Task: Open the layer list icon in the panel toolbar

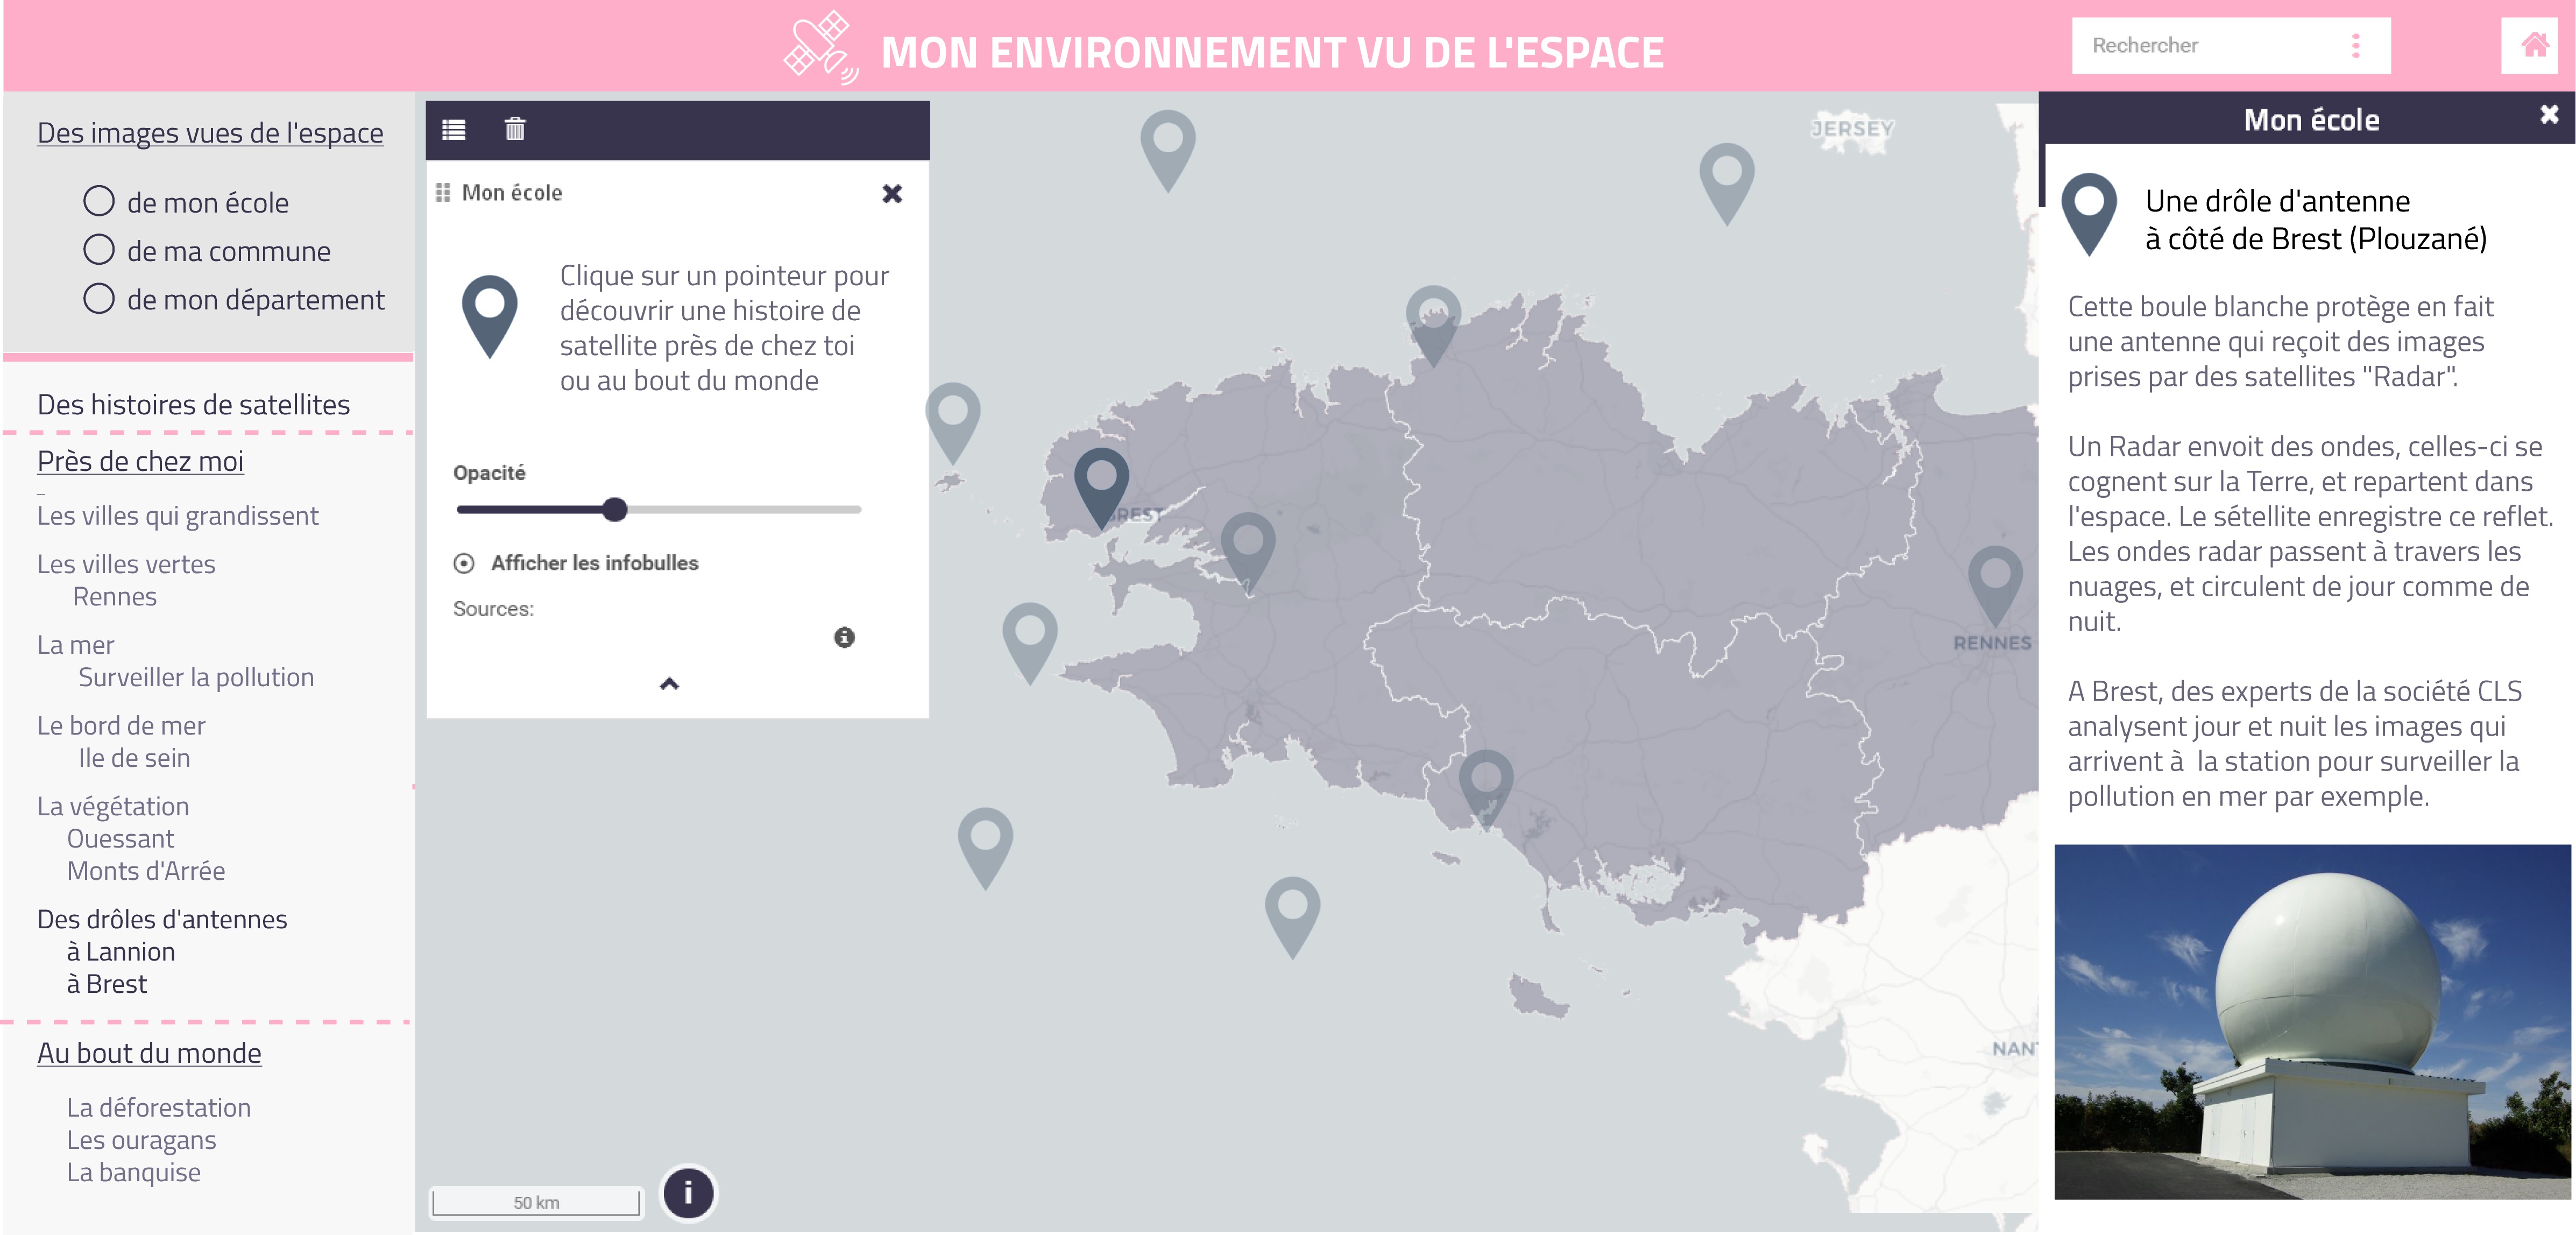Action: point(455,128)
